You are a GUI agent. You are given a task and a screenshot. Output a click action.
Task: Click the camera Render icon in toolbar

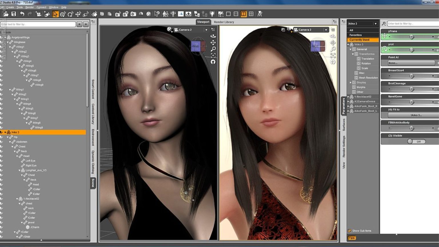click(133, 14)
